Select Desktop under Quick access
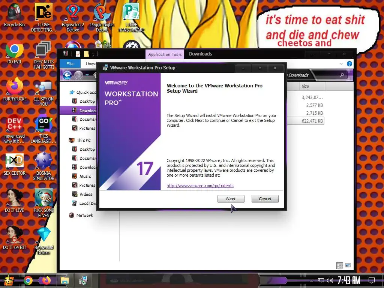 tap(84, 101)
